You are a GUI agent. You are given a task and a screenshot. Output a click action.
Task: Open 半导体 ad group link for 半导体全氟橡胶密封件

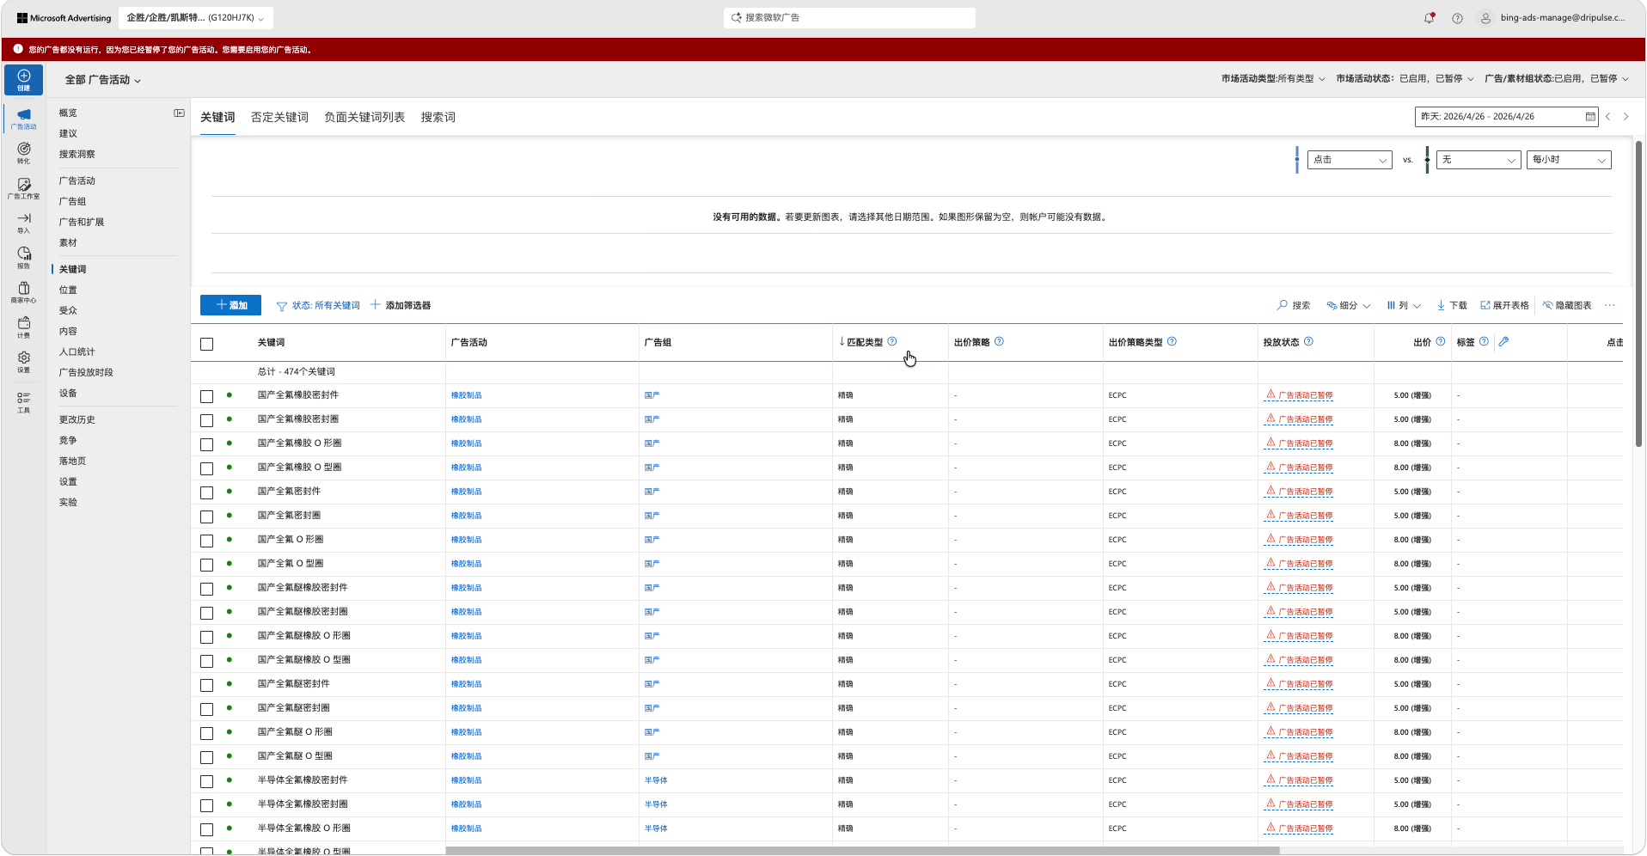coord(656,780)
